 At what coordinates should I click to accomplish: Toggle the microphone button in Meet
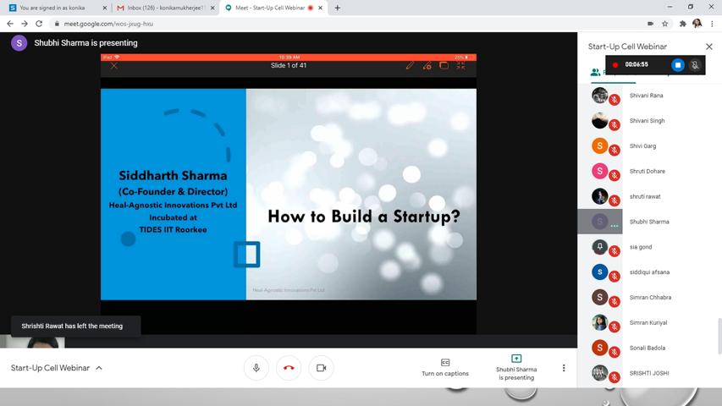256,368
